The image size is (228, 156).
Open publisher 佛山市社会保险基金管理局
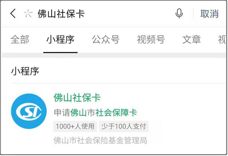pyautogui.click(x=100, y=140)
